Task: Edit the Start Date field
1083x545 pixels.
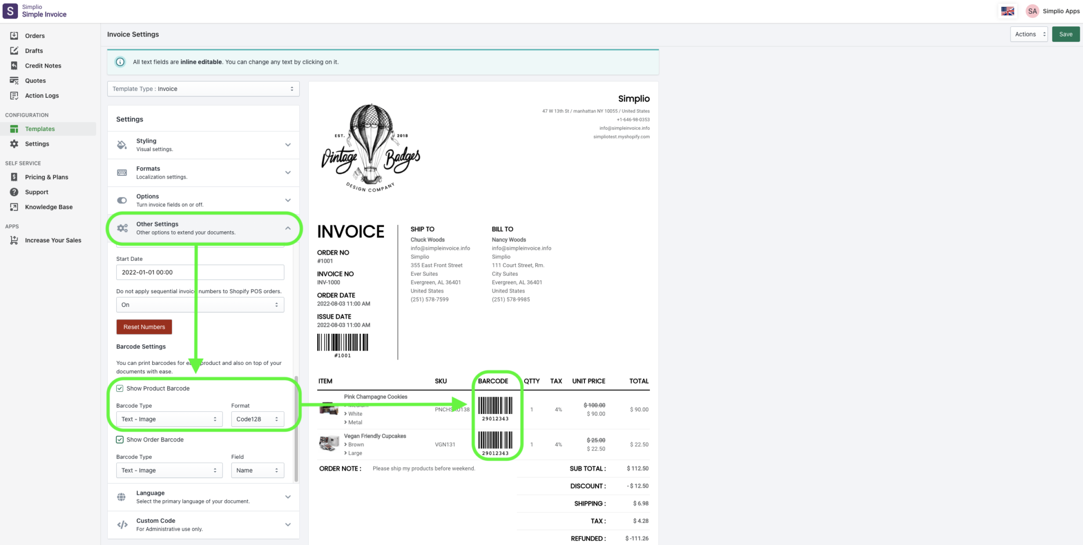Action: pos(199,272)
